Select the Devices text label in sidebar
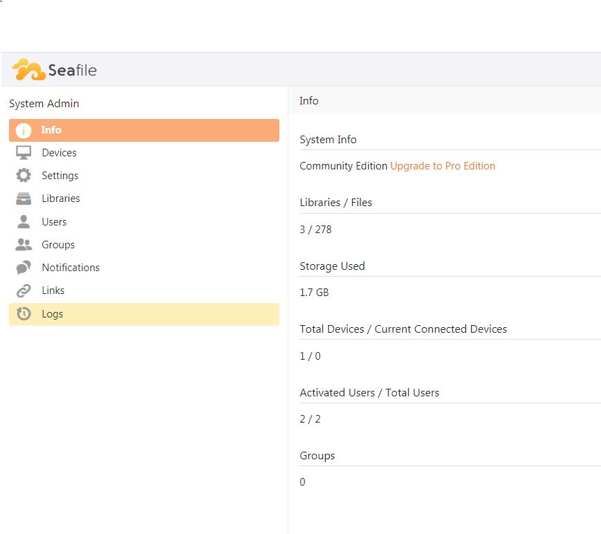This screenshot has width=601, height=534. [x=59, y=153]
